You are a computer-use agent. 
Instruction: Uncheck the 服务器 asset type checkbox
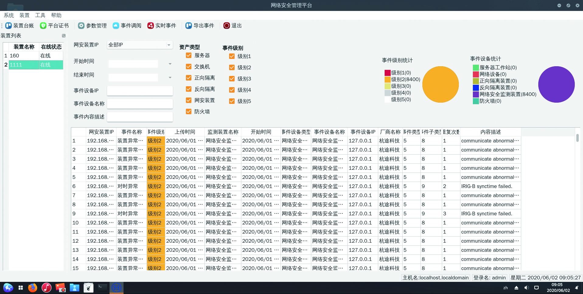[189, 56]
